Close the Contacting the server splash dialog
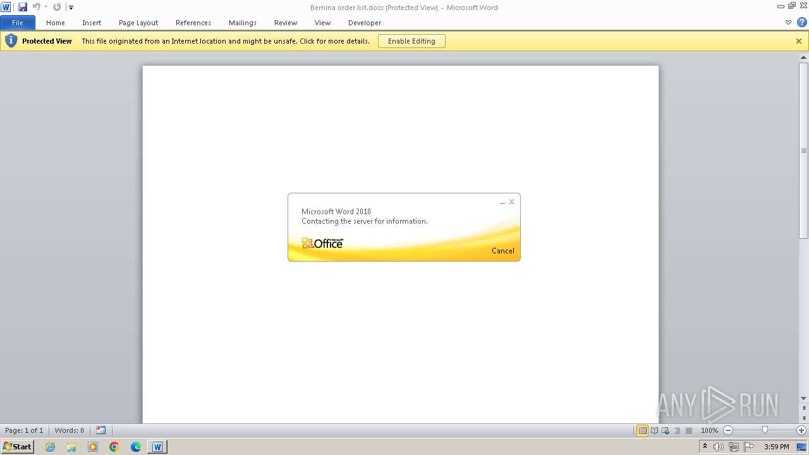809x455 pixels. [x=512, y=202]
